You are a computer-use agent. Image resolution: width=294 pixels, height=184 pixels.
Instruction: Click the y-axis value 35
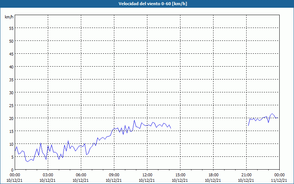[11, 80]
